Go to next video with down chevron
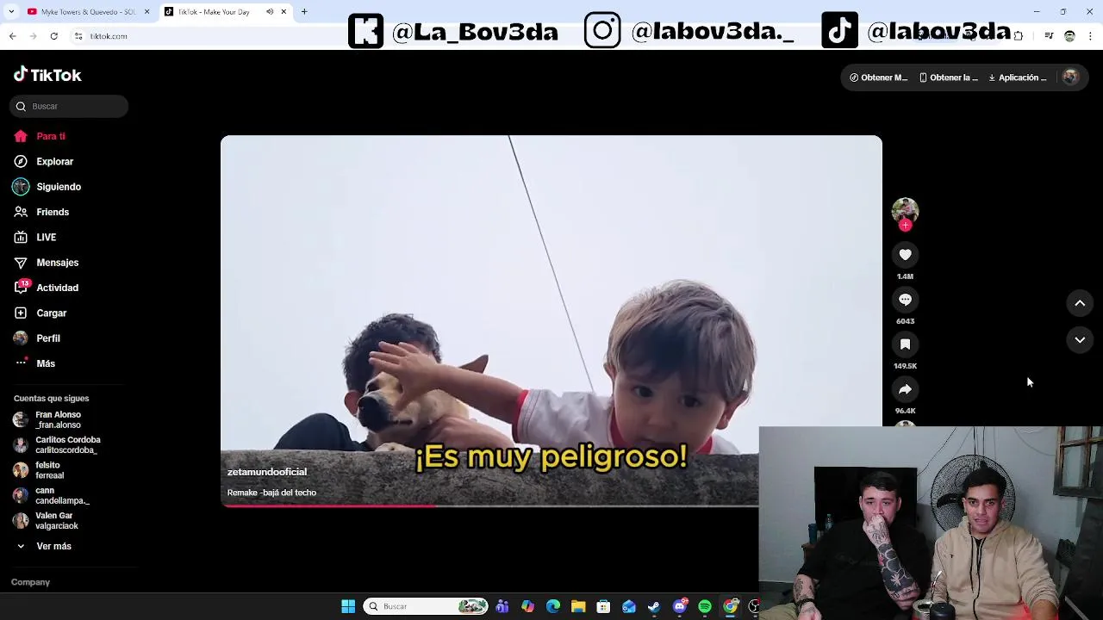 [x=1080, y=340]
